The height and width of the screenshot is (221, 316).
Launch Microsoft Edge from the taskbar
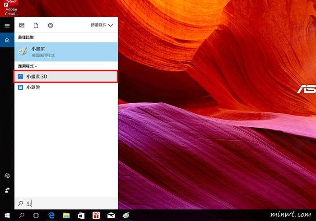[x=51, y=216]
